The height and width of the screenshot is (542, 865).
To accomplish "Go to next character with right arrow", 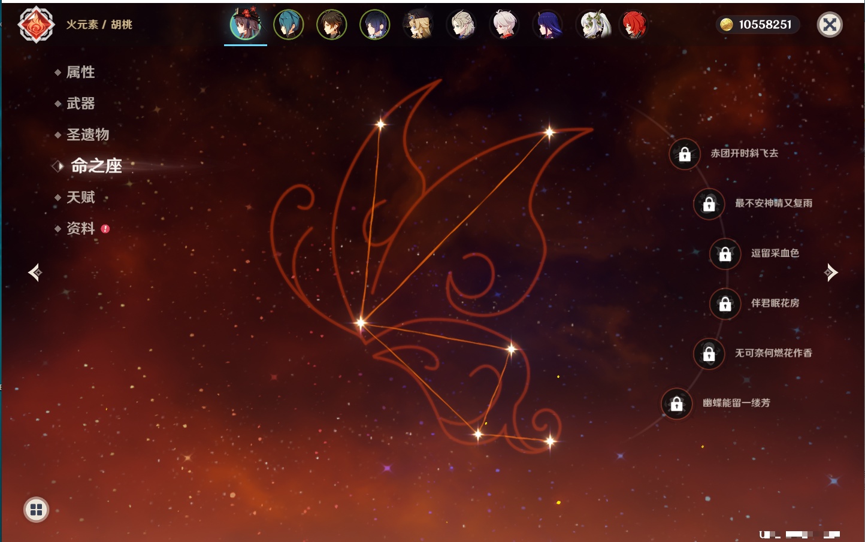I will tap(831, 272).
